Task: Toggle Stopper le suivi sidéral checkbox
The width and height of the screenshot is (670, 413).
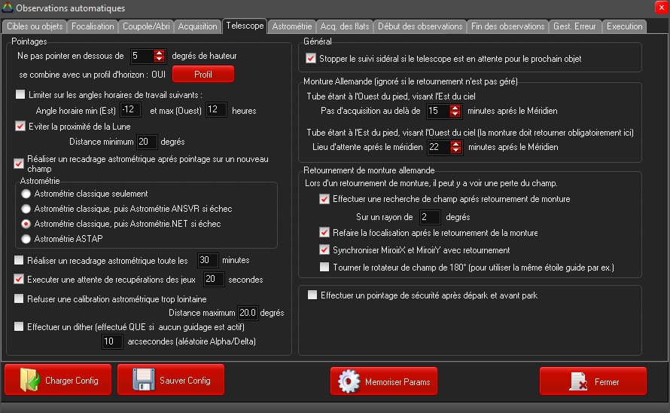Action: (x=311, y=58)
